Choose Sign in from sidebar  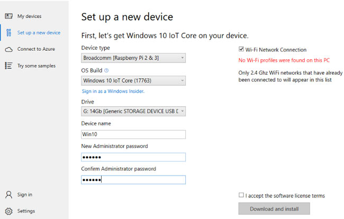click(25, 195)
